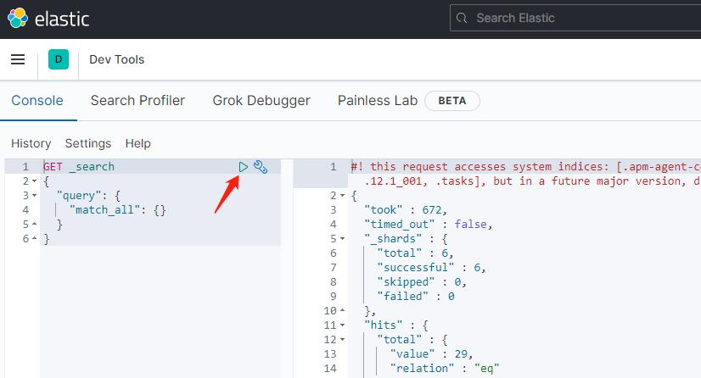
Task: Collapse the hits fold on line 11
Action: point(343,325)
